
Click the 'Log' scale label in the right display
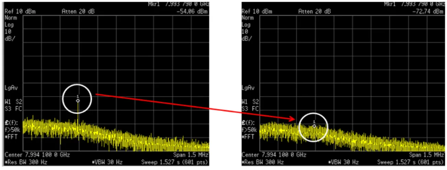click(x=246, y=25)
